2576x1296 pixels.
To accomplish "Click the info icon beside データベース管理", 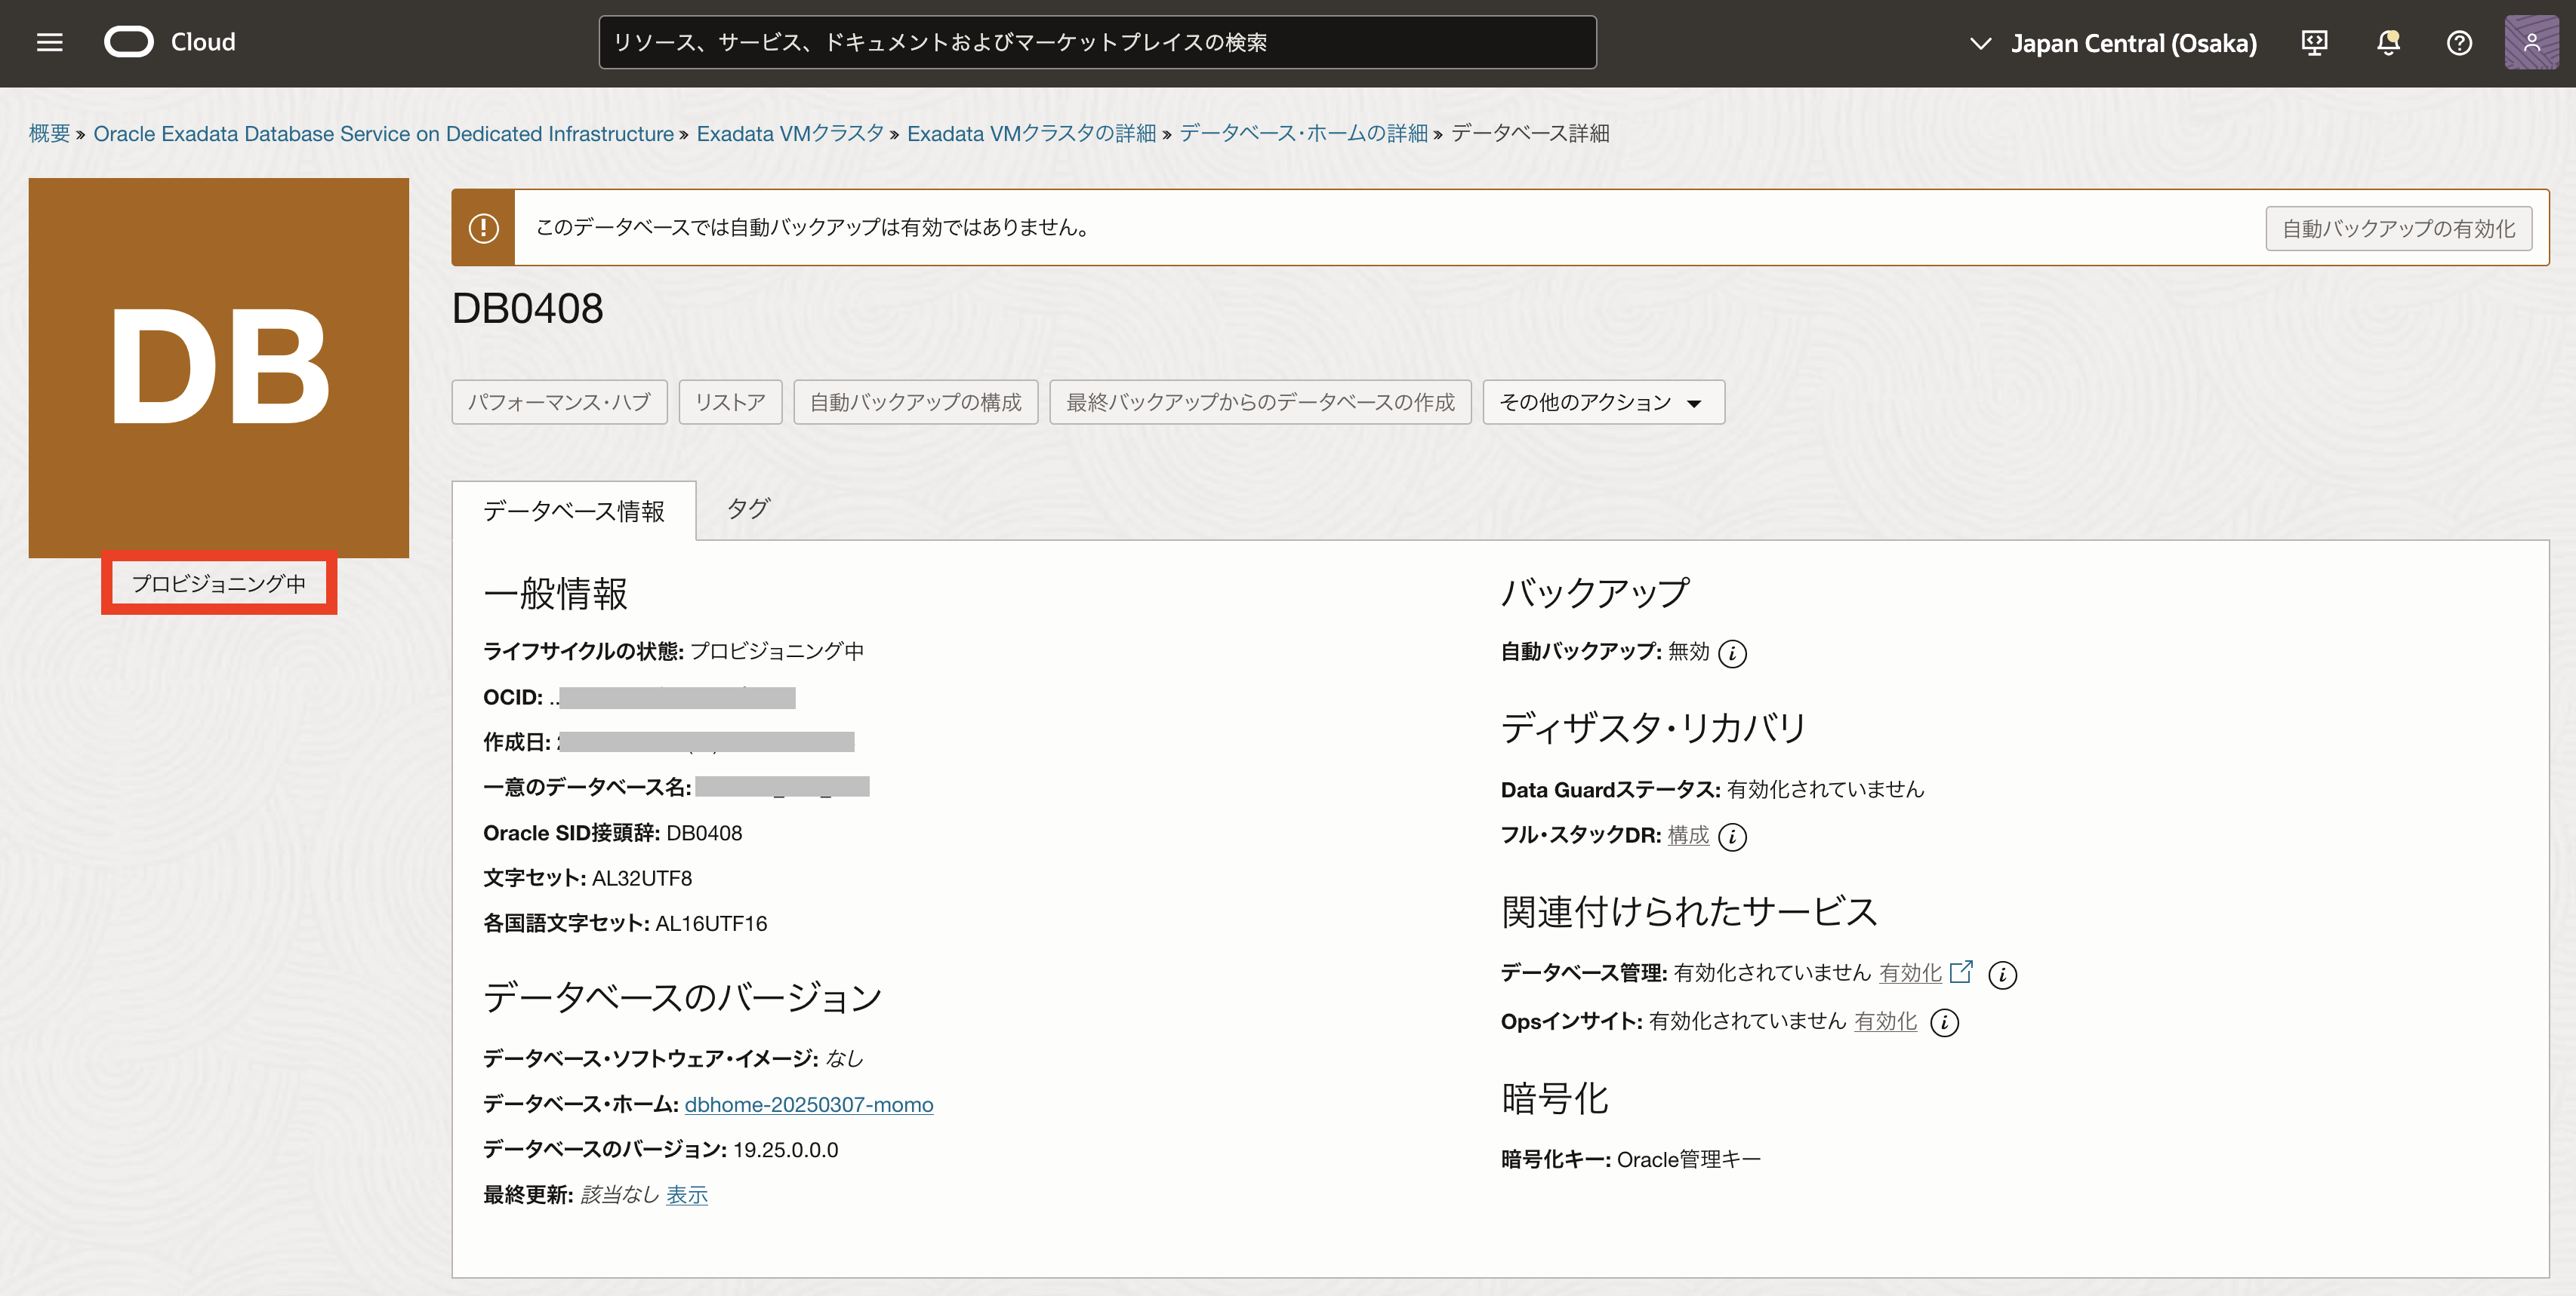I will [x=2002, y=975].
